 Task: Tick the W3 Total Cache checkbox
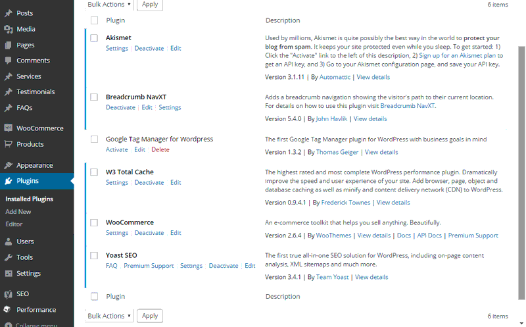point(94,172)
